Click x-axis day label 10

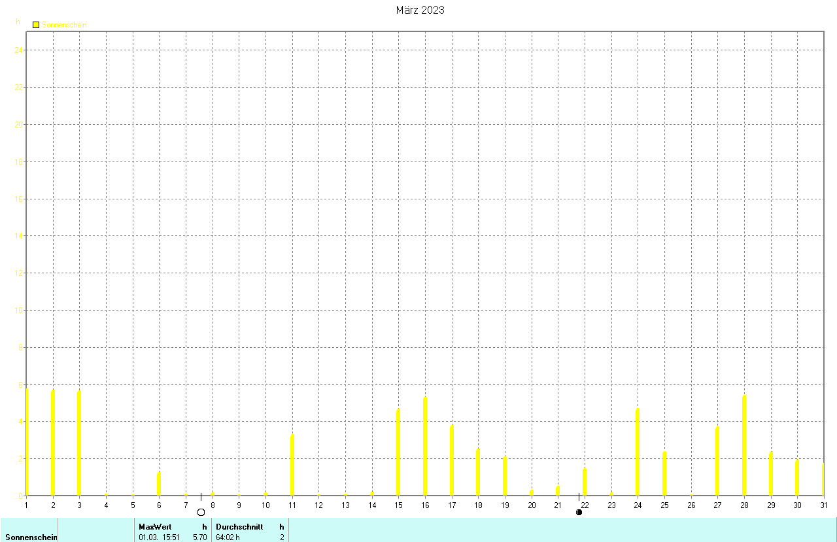[265, 505]
